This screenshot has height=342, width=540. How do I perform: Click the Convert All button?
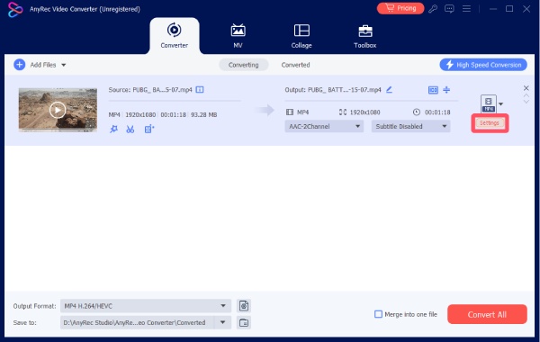pos(487,314)
